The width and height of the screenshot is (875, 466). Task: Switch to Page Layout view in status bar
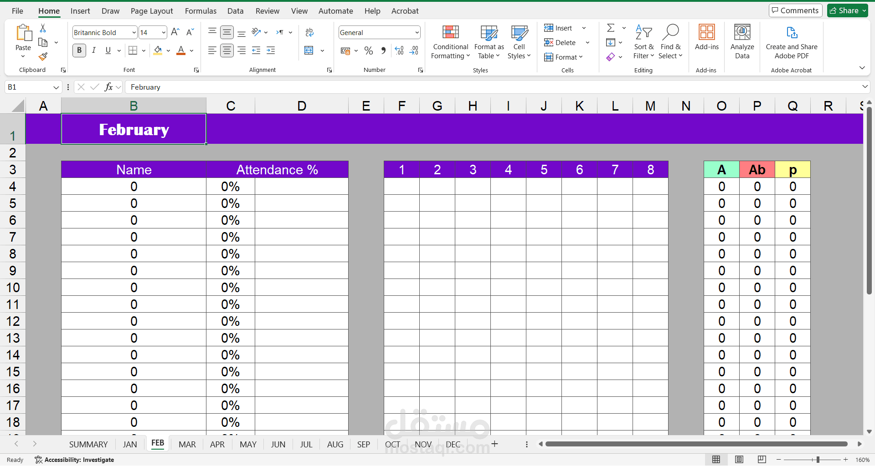click(739, 460)
